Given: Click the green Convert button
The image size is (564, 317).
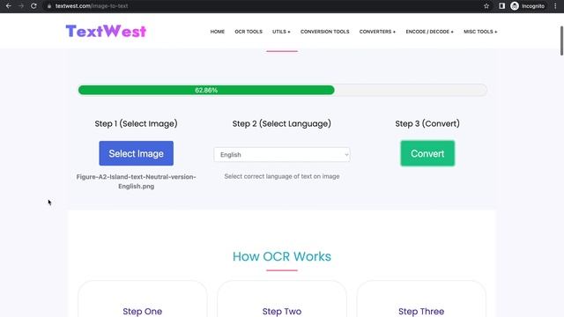Looking at the screenshot, I should pos(427,153).
